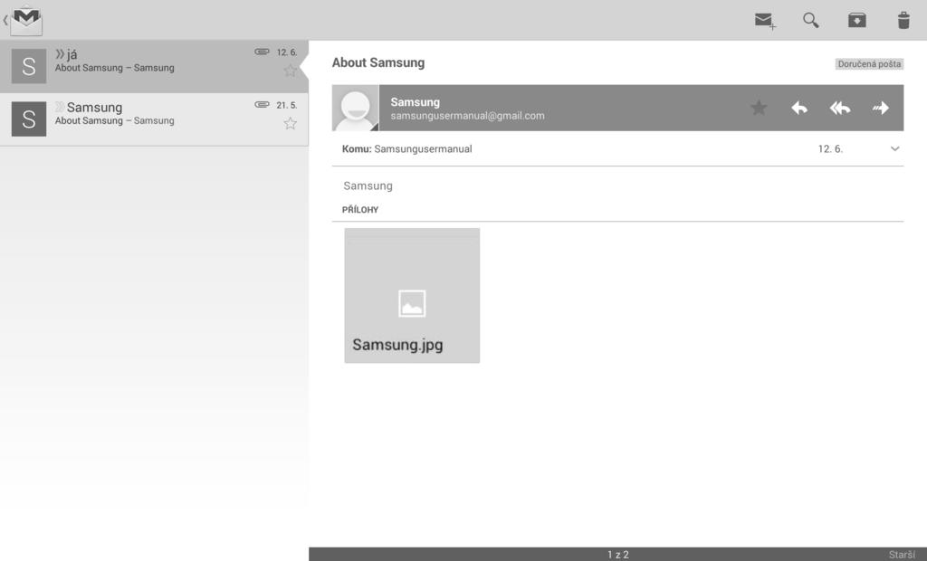Tap attachment paperclip on 21. 5. conversation
Screen dimensions: 927x561
262,105
